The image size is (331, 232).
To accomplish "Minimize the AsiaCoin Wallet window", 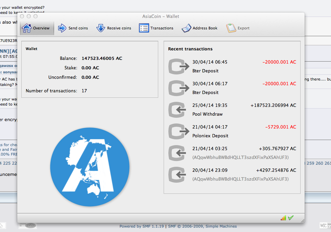I will pyautogui.click(x=29, y=16).
